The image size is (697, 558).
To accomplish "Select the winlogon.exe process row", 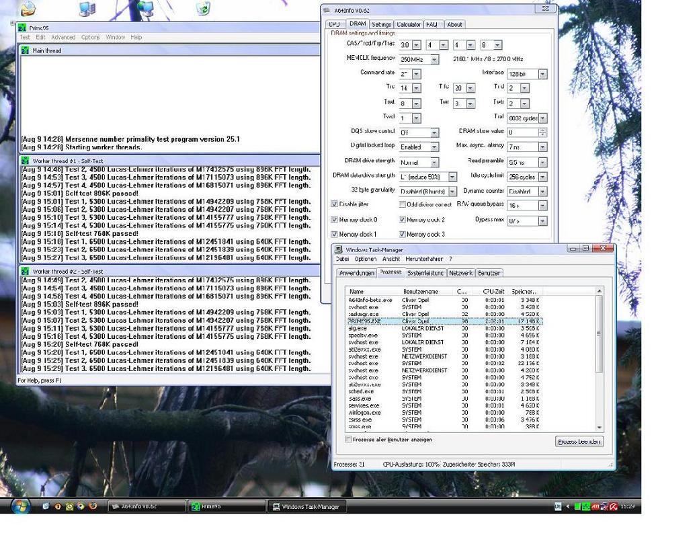I will 444,413.
